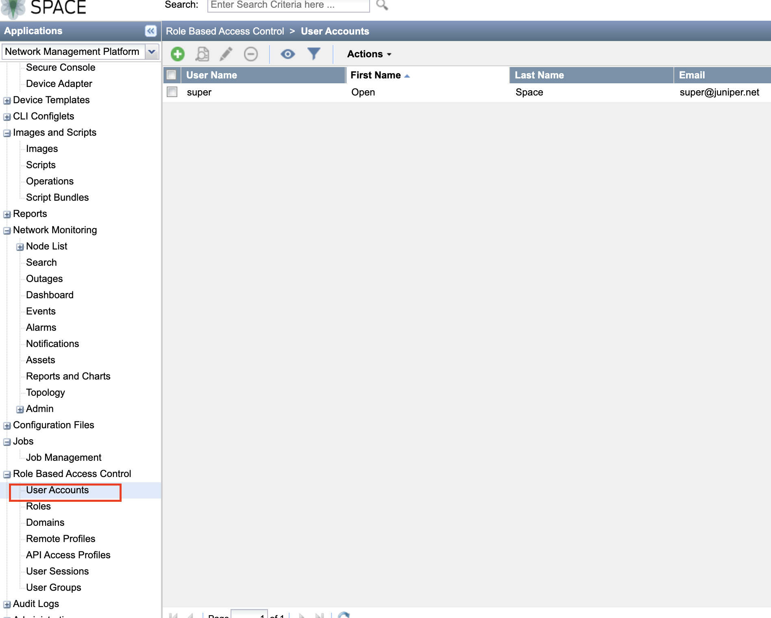Open the Scripts tree item

(x=41, y=165)
